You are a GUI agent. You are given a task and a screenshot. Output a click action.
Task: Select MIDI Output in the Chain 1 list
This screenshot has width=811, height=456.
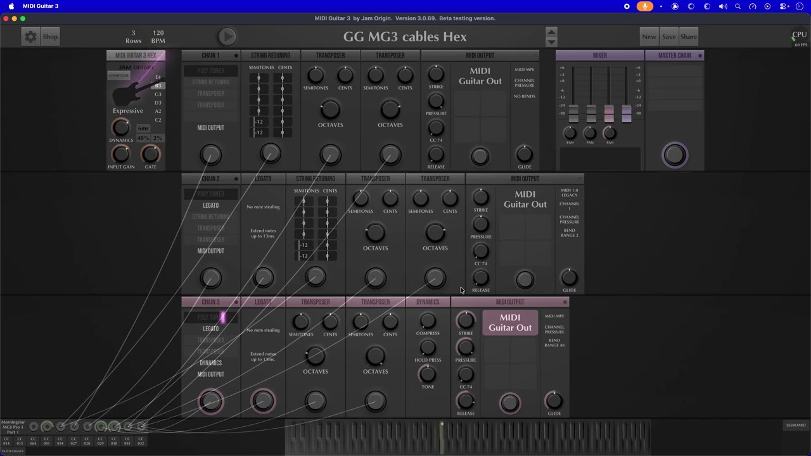pyautogui.click(x=211, y=128)
